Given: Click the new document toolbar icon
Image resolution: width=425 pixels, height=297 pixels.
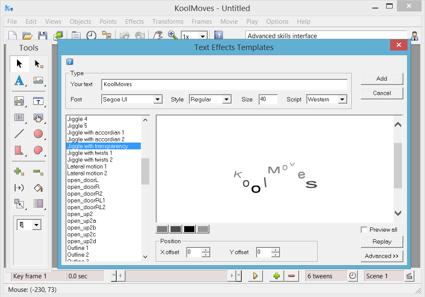Looking at the screenshot, I should (12, 35).
